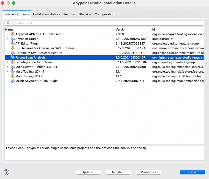Image resolution: width=209 pixels, height=179 pixels.
Task: Click the Falcon Scan description text
Action: (76, 148)
